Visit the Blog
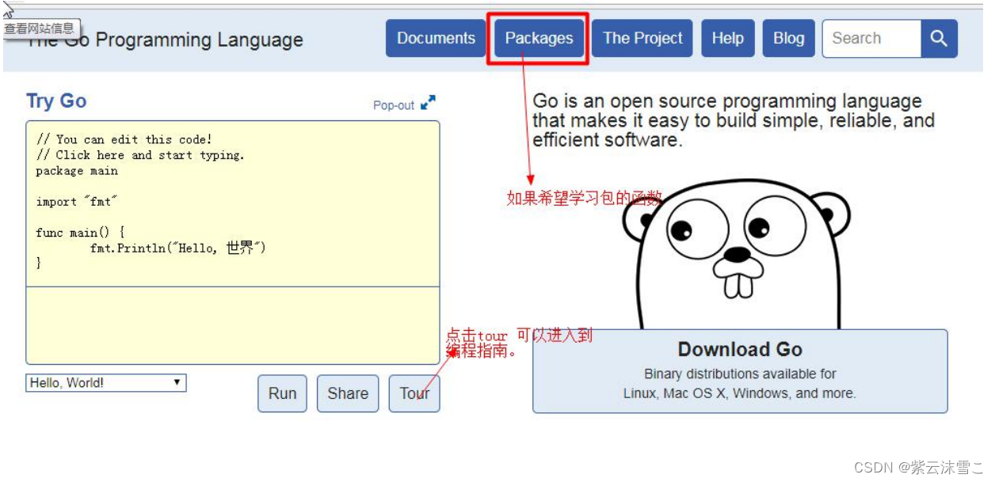This screenshot has height=482, width=995. tap(788, 39)
